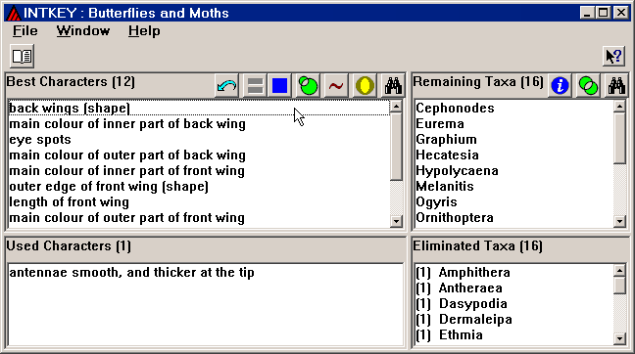Select taxon Eurema
Viewport: 635px width, 354px height.
click(513, 123)
